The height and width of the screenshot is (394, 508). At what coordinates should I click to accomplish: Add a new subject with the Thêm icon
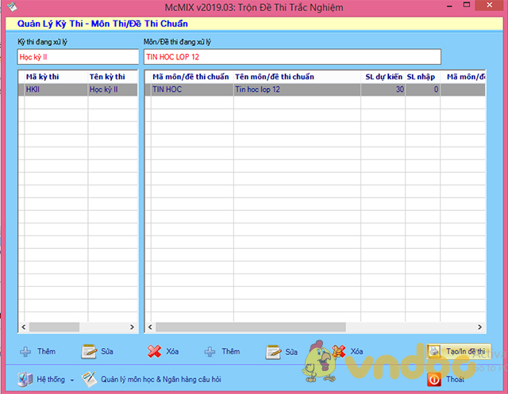(210, 351)
